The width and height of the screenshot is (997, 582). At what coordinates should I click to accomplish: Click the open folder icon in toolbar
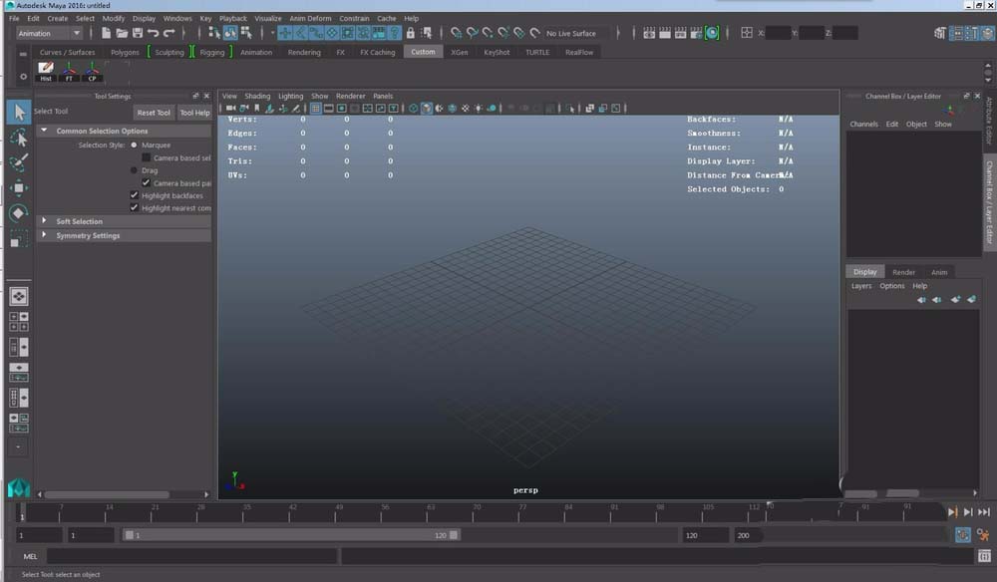tap(122, 33)
